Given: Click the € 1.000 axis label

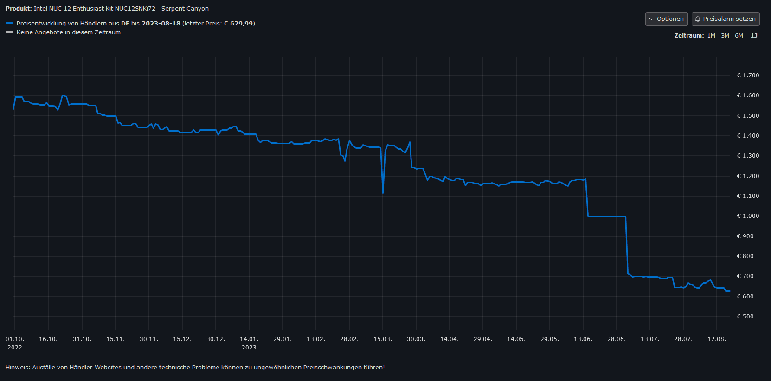Looking at the screenshot, I should [748, 216].
